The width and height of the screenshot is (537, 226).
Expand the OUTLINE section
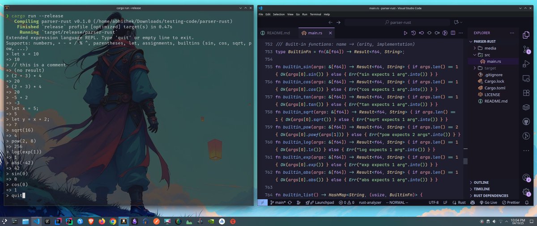pyautogui.click(x=494, y=182)
